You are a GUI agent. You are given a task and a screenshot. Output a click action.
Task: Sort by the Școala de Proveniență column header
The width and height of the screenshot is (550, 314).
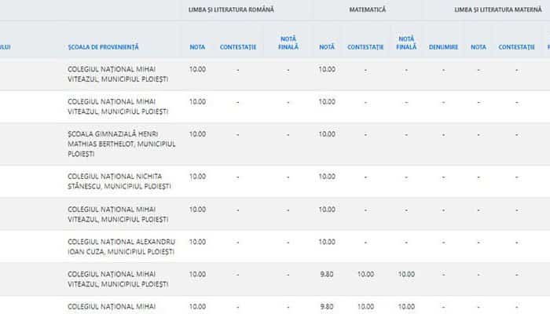tap(103, 47)
